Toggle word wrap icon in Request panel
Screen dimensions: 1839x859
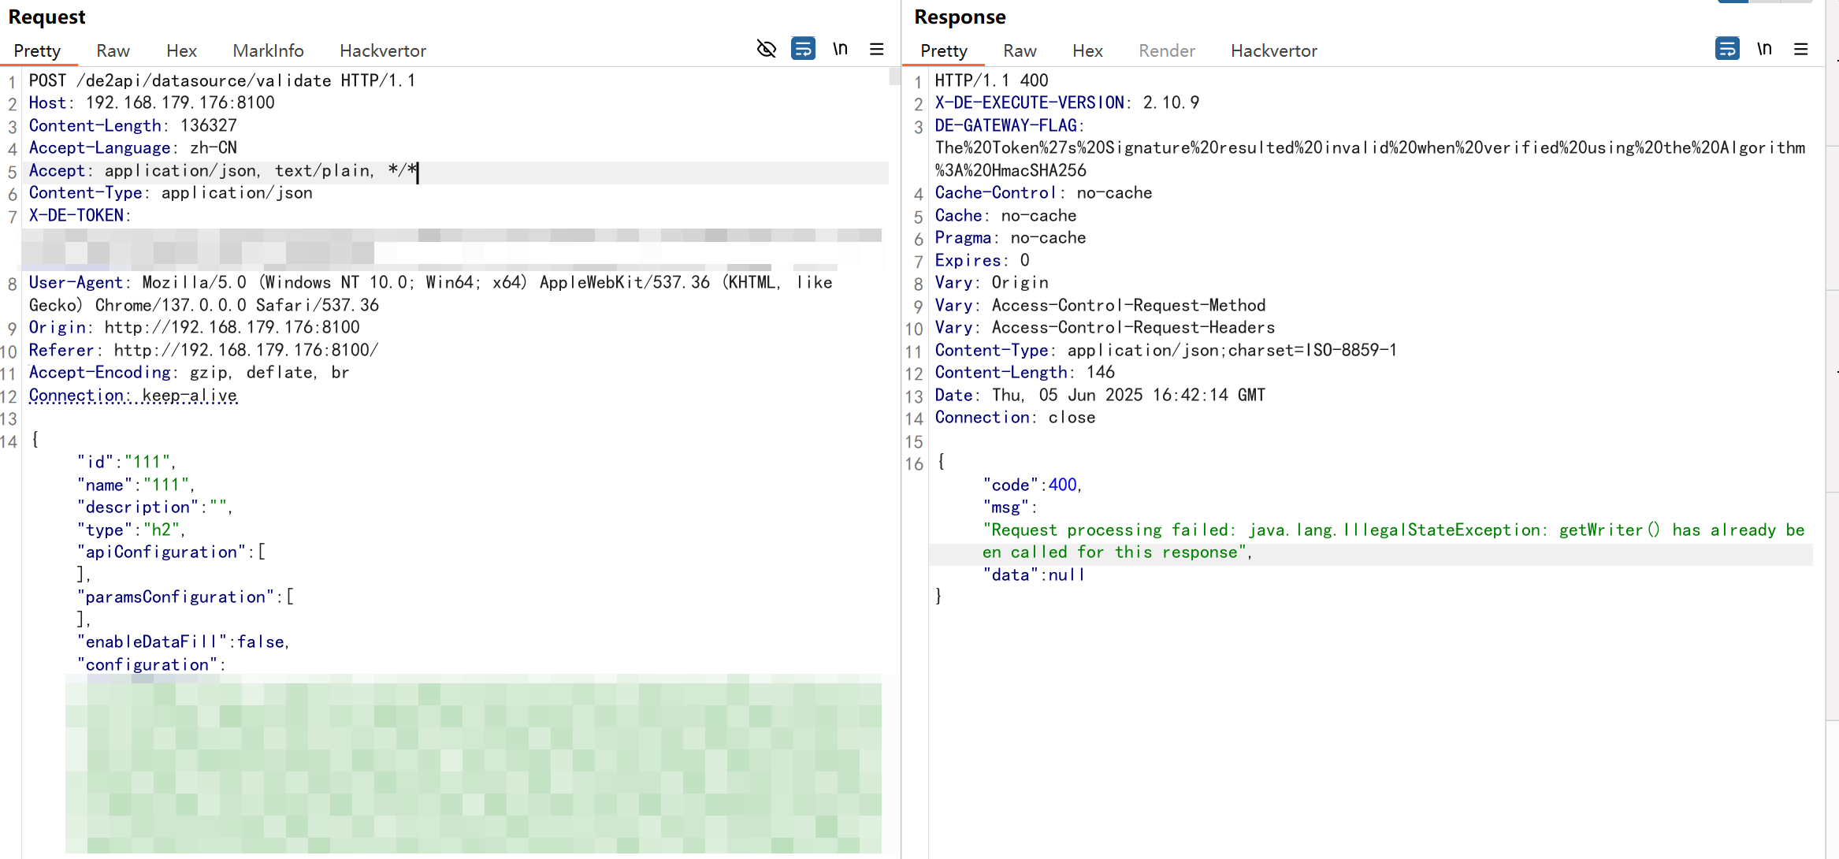tap(803, 49)
